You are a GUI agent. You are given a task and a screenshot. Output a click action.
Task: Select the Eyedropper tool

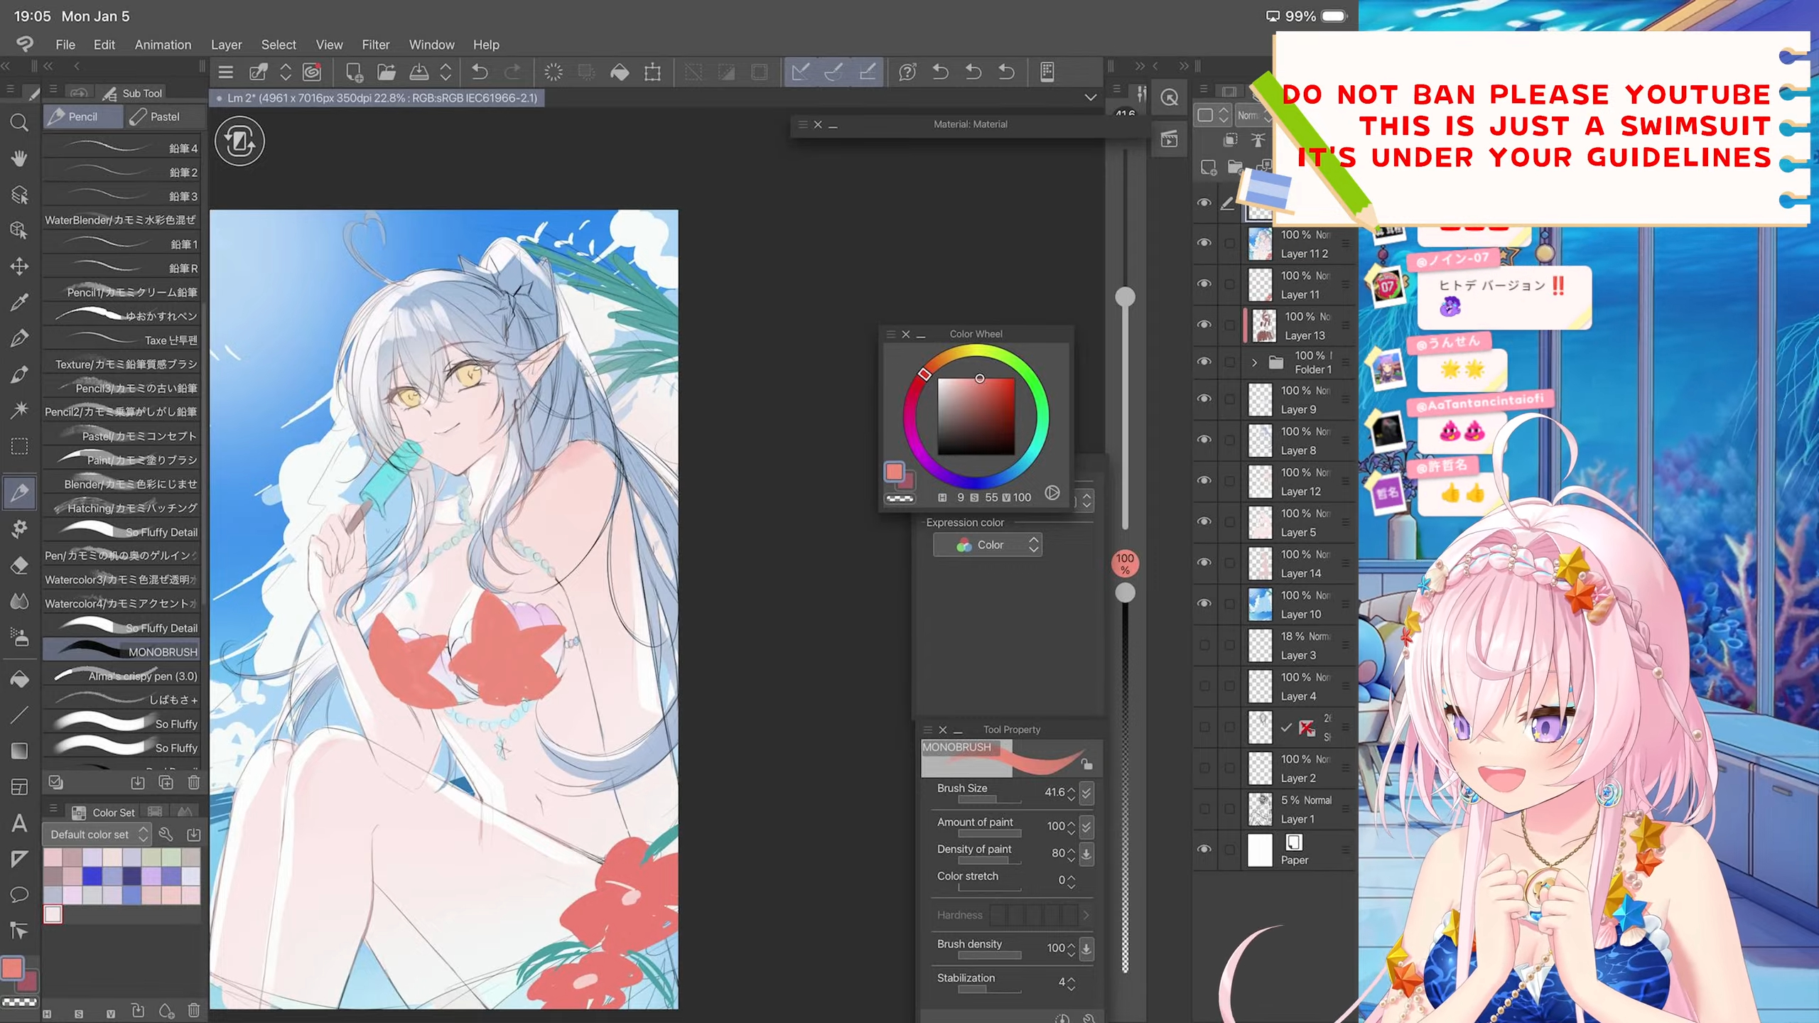pyautogui.click(x=19, y=302)
